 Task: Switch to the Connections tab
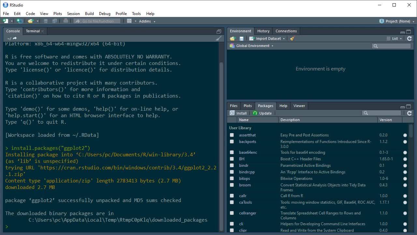tap(286, 31)
